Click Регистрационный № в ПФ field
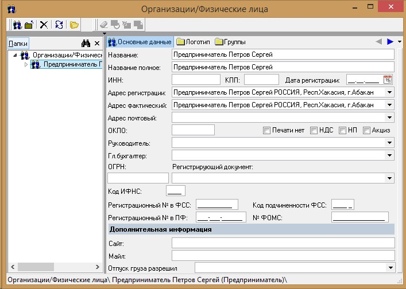 [x=221, y=217]
